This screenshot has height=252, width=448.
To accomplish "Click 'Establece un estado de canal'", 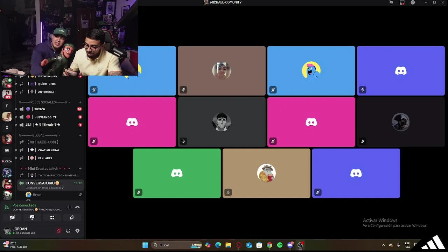I will coord(43,188).
